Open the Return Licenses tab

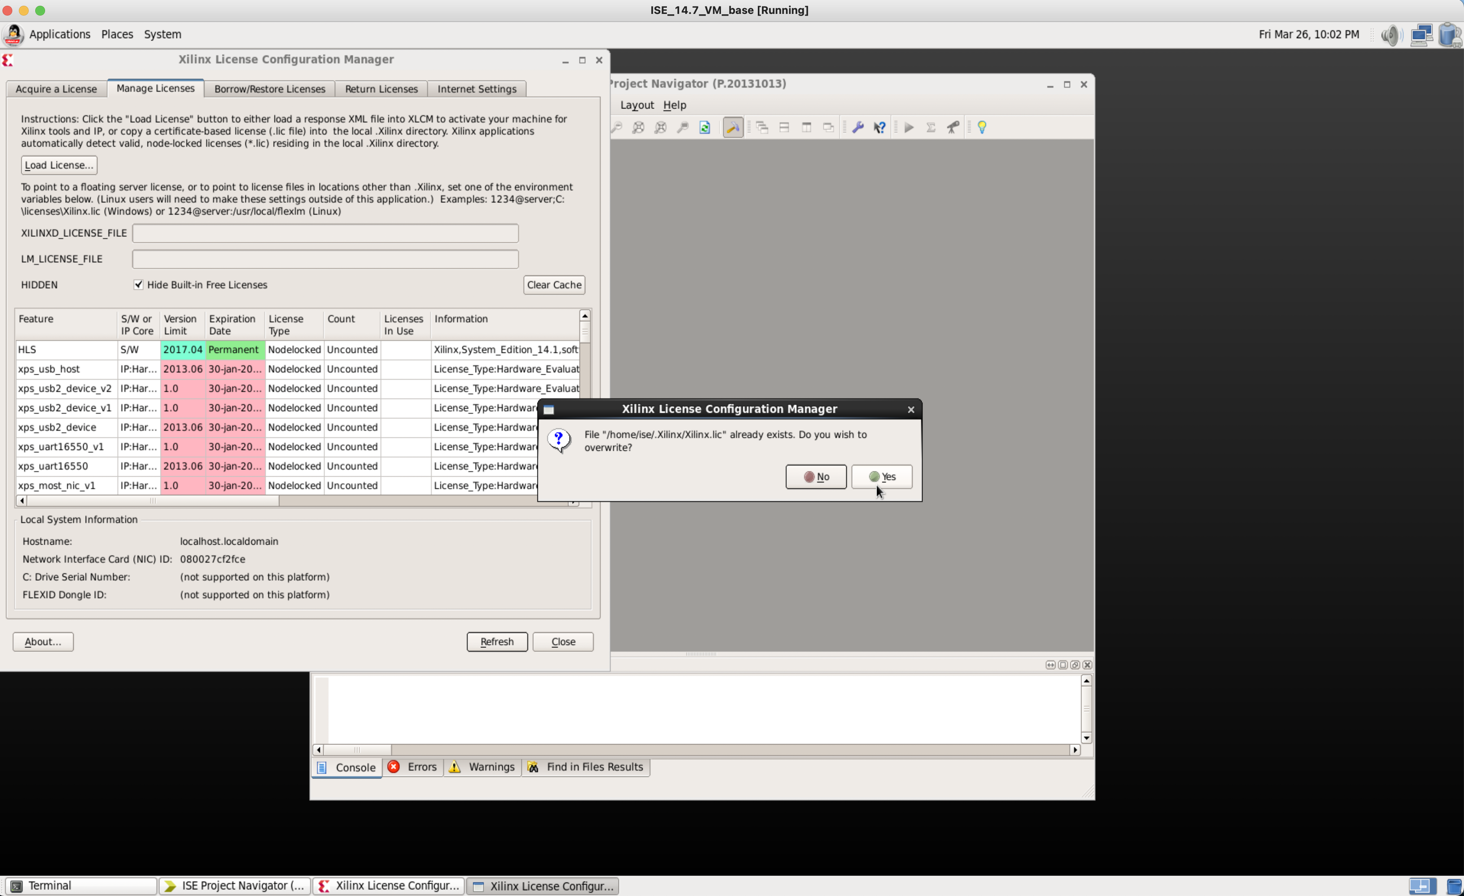381,89
